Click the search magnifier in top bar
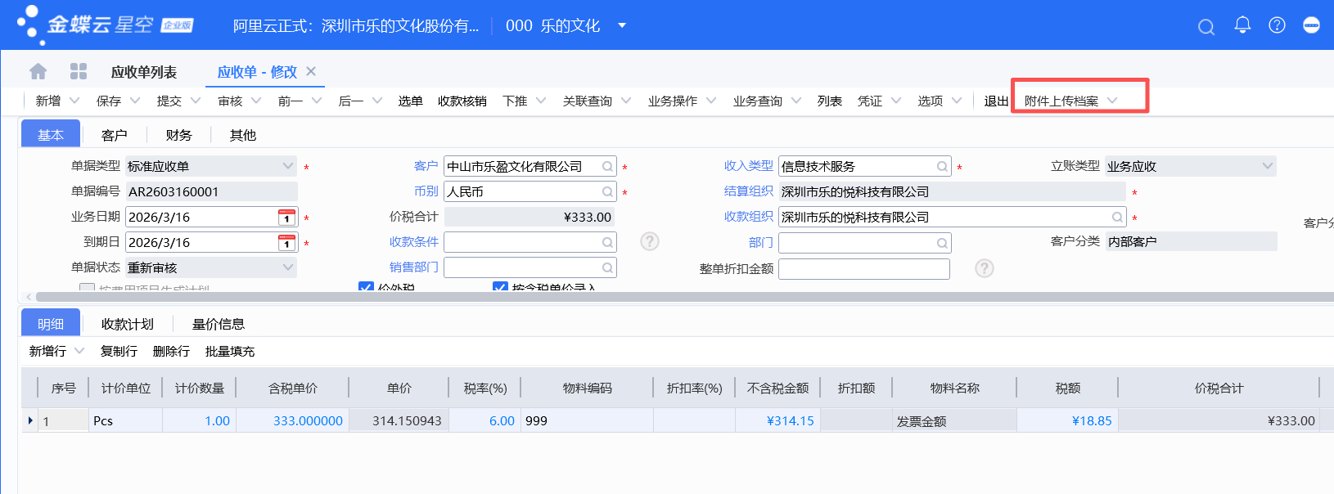 pyautogui.click(x=1206, y=27)
